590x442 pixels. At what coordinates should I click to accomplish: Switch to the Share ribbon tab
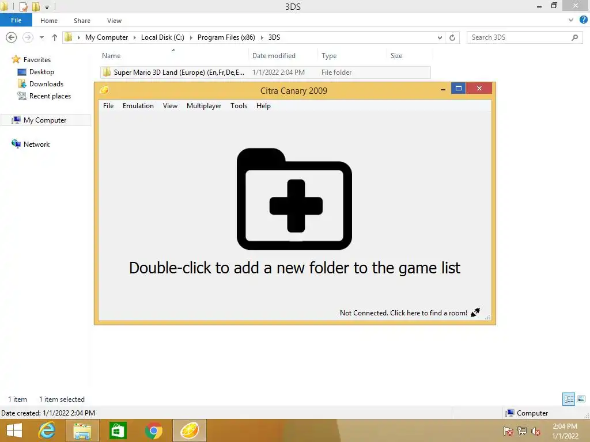click(82, 21)
